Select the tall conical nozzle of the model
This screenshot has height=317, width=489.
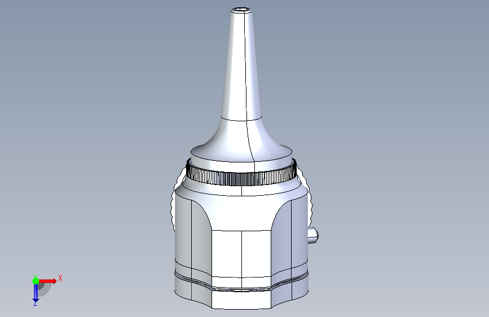(x=242, y=65)
